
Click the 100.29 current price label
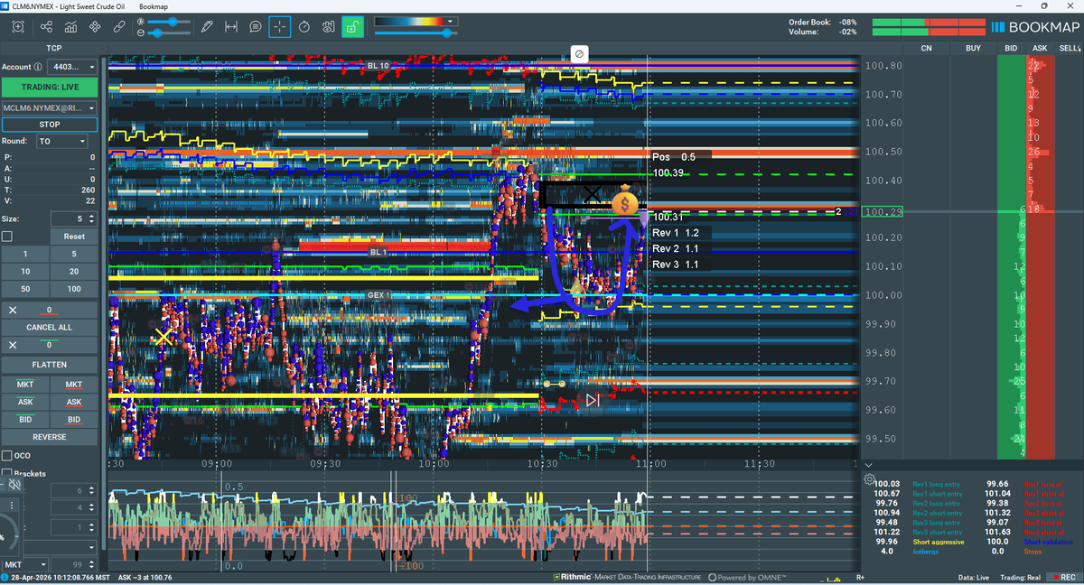883,212
